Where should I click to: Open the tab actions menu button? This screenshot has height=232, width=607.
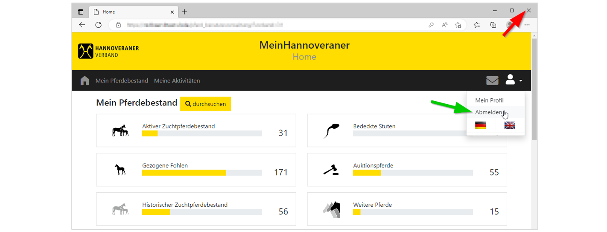[x=81, y=12]
